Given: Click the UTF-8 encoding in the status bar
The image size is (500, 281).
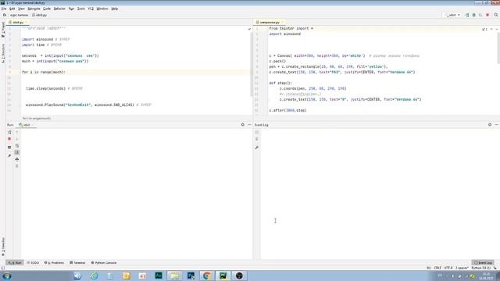Looking at the screenshot, I should point(448,268).
